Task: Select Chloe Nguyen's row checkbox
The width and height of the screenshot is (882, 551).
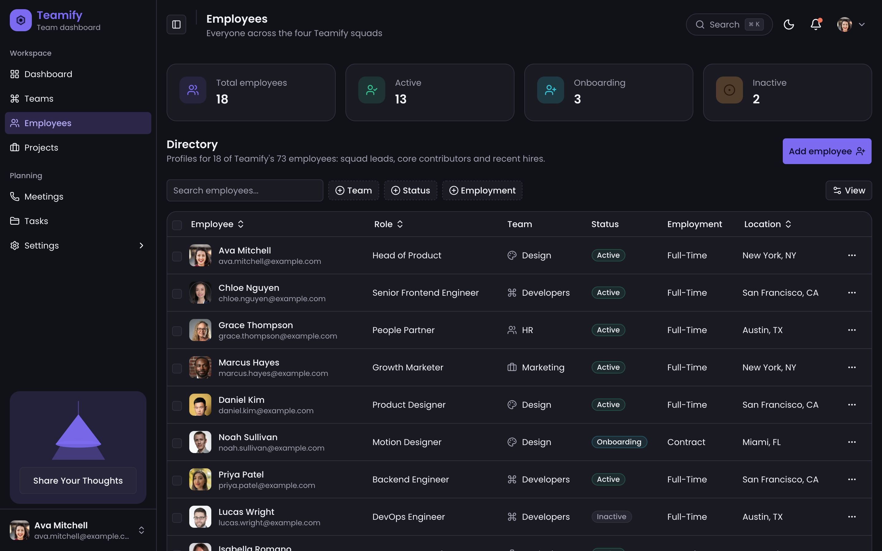Action: 177,294
